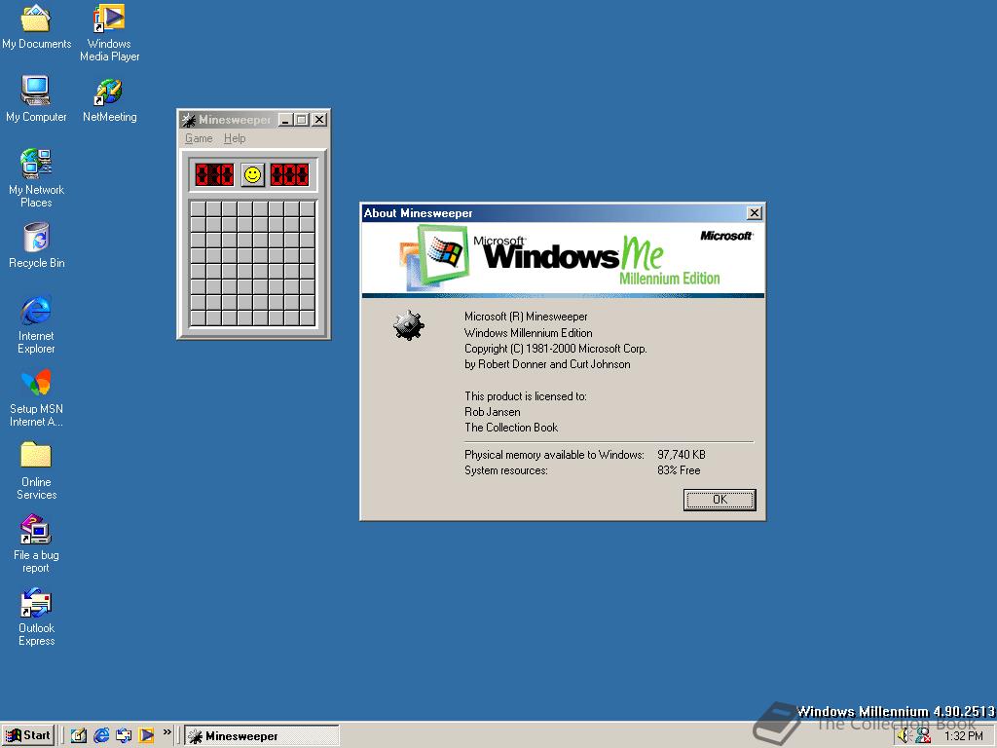Click the volume speaker tray icon

tap(905, 736)
